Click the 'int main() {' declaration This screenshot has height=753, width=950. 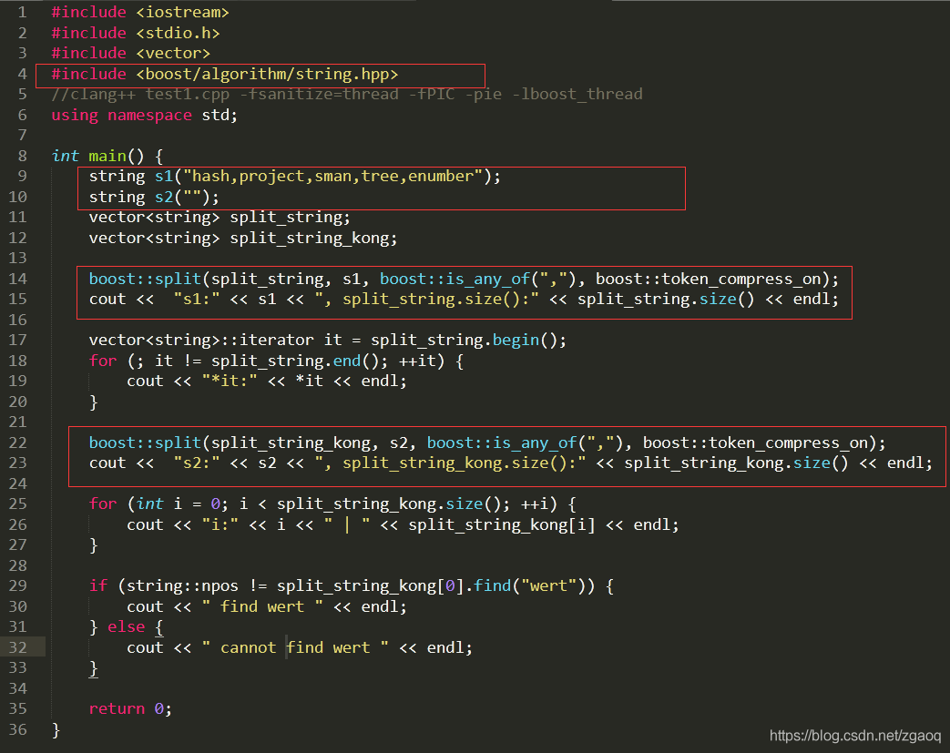pyautogui.click(x=107, y=156)
